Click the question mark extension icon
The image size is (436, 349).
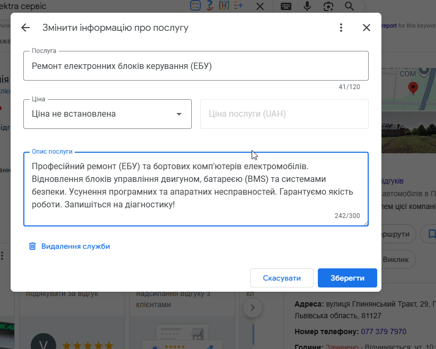click(x=210, y=5)
